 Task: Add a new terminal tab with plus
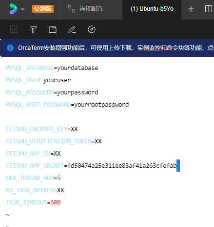191,9
